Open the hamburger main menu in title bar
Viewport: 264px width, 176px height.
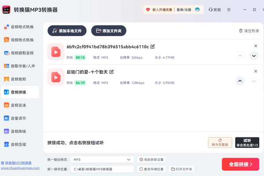pyautogui.click(x=229, y=10)
